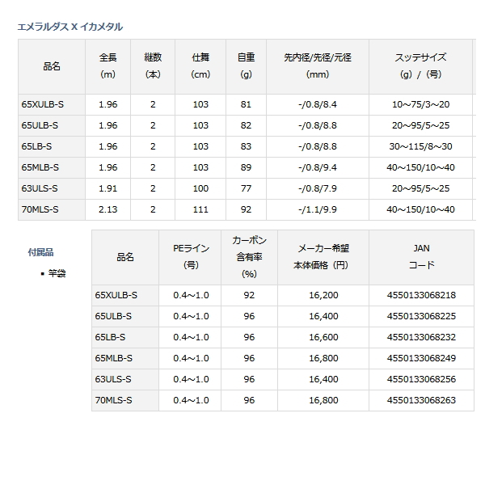Click the 付属品 heading

click(x=41, y=252)
